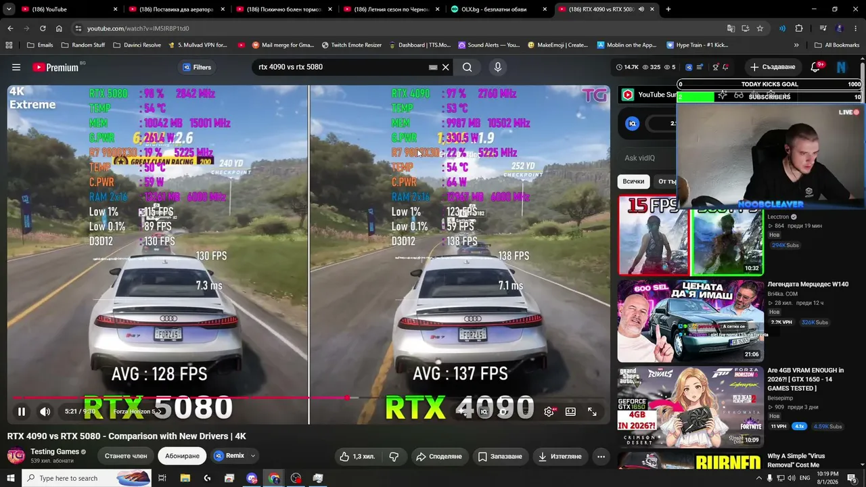Click the search magnifier button

pyautogui.click(x=467, y=67)
